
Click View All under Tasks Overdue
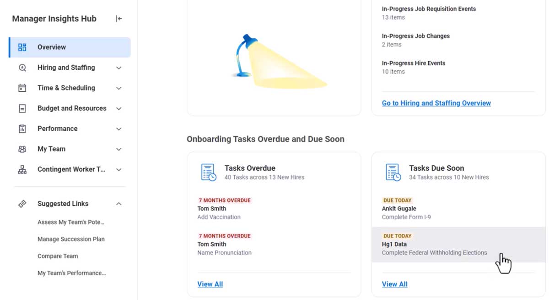[x=210, y=284]
